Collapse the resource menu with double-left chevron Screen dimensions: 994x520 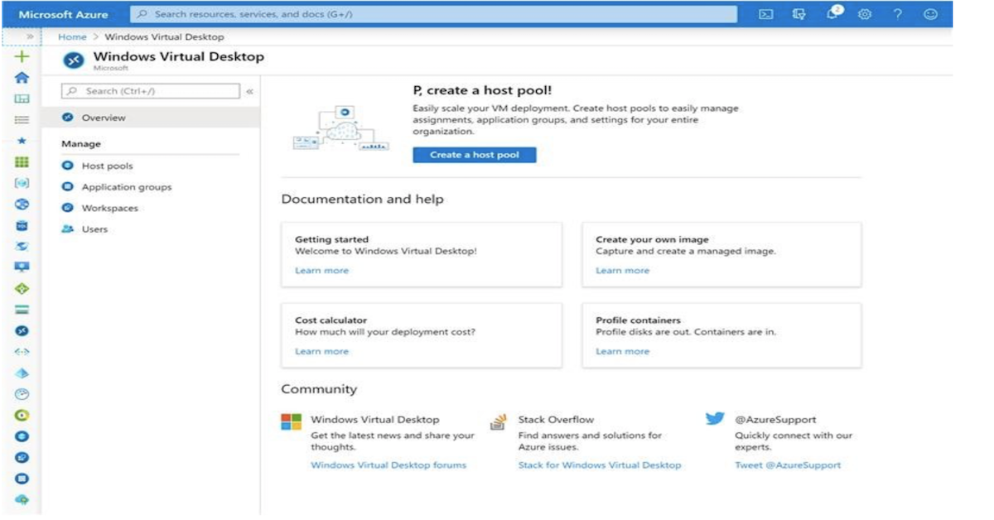pyautogui.click(x=249, y=91)
